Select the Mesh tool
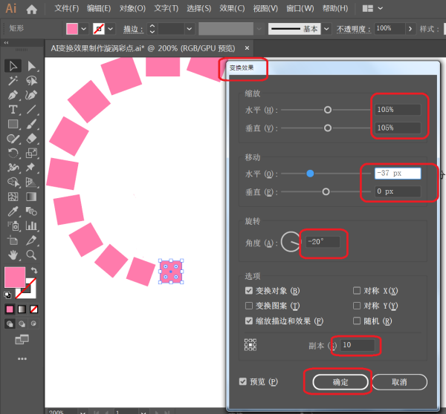Image resolution: width=446 pixels, height=414 pixels. click(x=13, y=197)
